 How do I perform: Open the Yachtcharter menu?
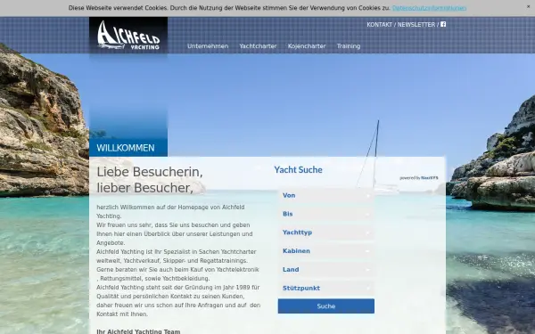tap(258, 46)
